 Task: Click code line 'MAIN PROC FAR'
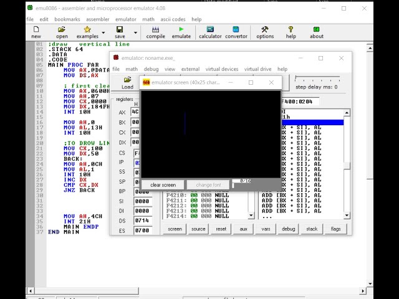(x=74, y=65)
